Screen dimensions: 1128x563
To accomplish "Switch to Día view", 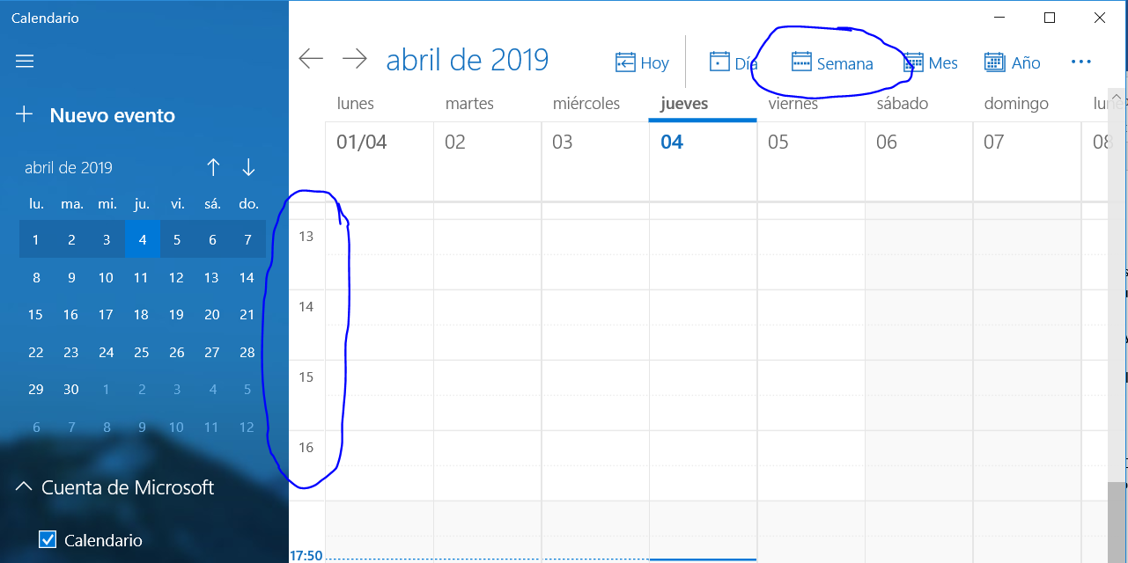I will coord(734,62).
